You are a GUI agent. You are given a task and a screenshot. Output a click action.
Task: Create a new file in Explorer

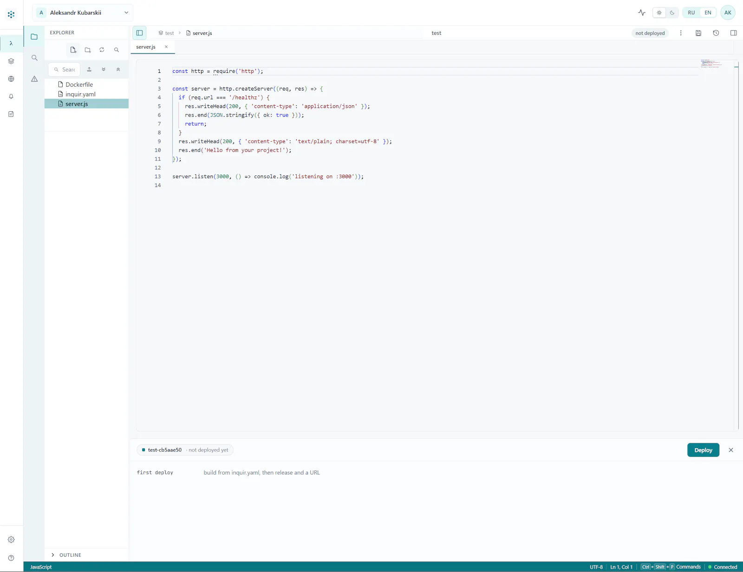click(x=73, y=50)
